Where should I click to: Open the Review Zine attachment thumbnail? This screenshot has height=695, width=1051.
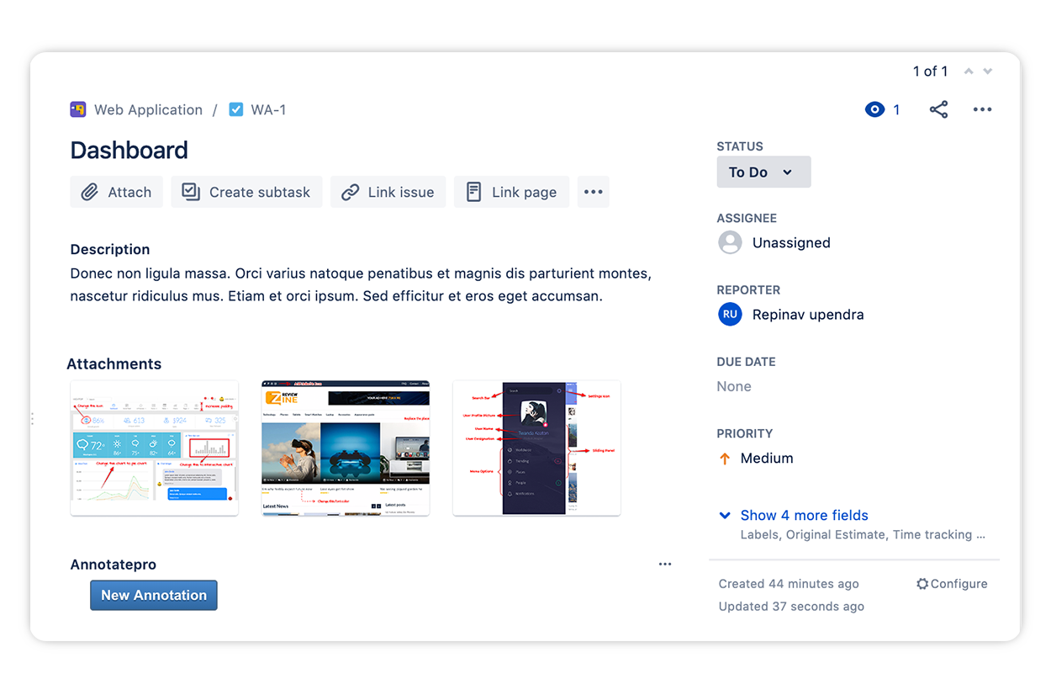click(x=346, y=448)
